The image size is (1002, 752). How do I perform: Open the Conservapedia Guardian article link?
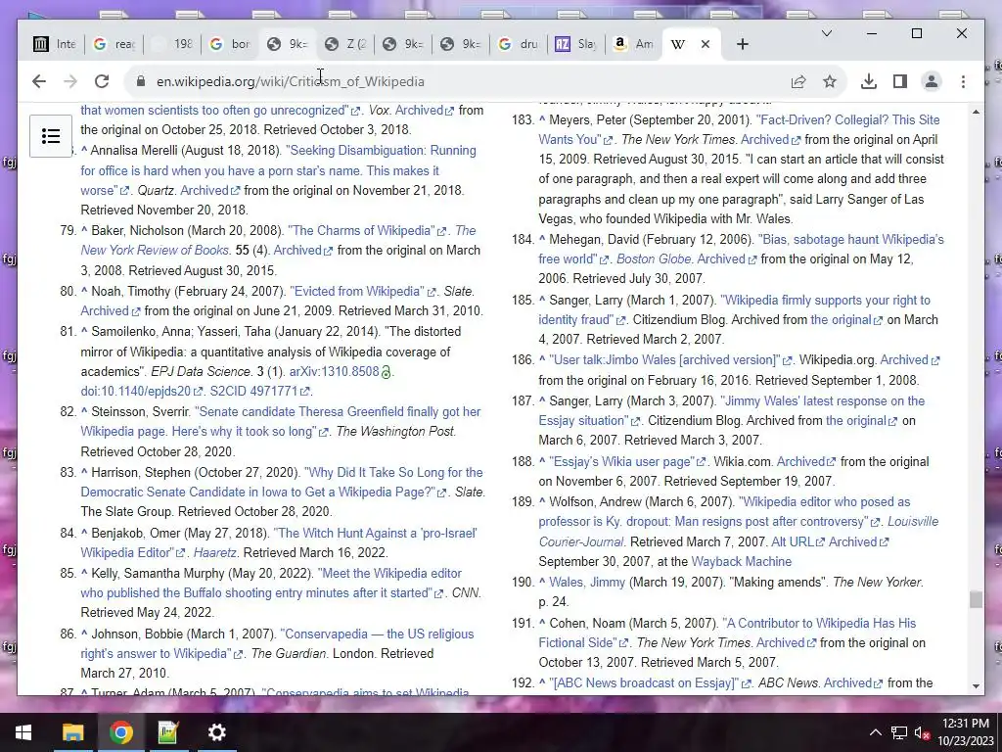pos(277,643)
